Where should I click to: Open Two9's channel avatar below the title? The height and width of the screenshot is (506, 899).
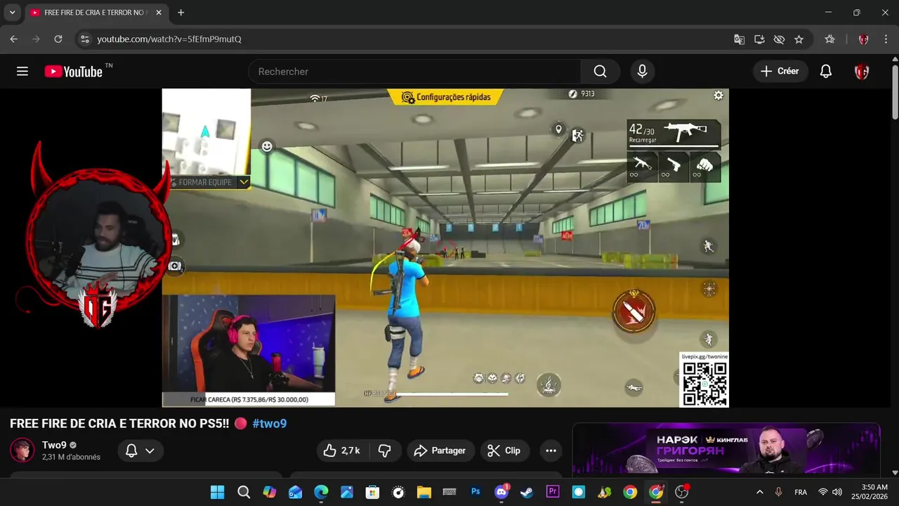[22, 450]
